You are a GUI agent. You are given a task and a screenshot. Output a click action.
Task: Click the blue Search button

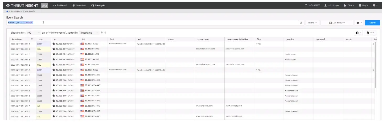372,23
